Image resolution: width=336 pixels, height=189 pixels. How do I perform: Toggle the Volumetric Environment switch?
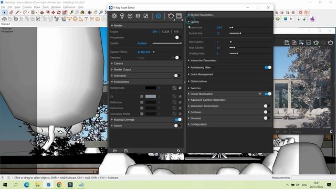(267, 106)
